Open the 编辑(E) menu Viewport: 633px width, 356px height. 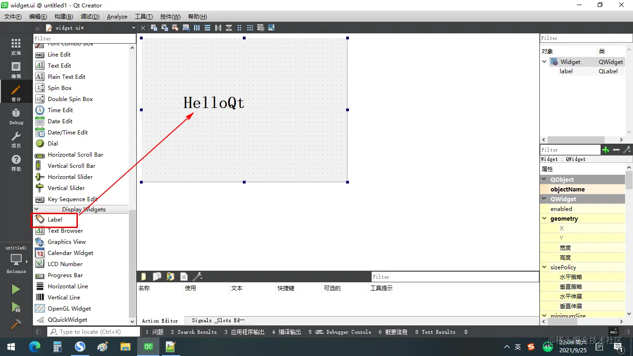[x=38, y=17]
